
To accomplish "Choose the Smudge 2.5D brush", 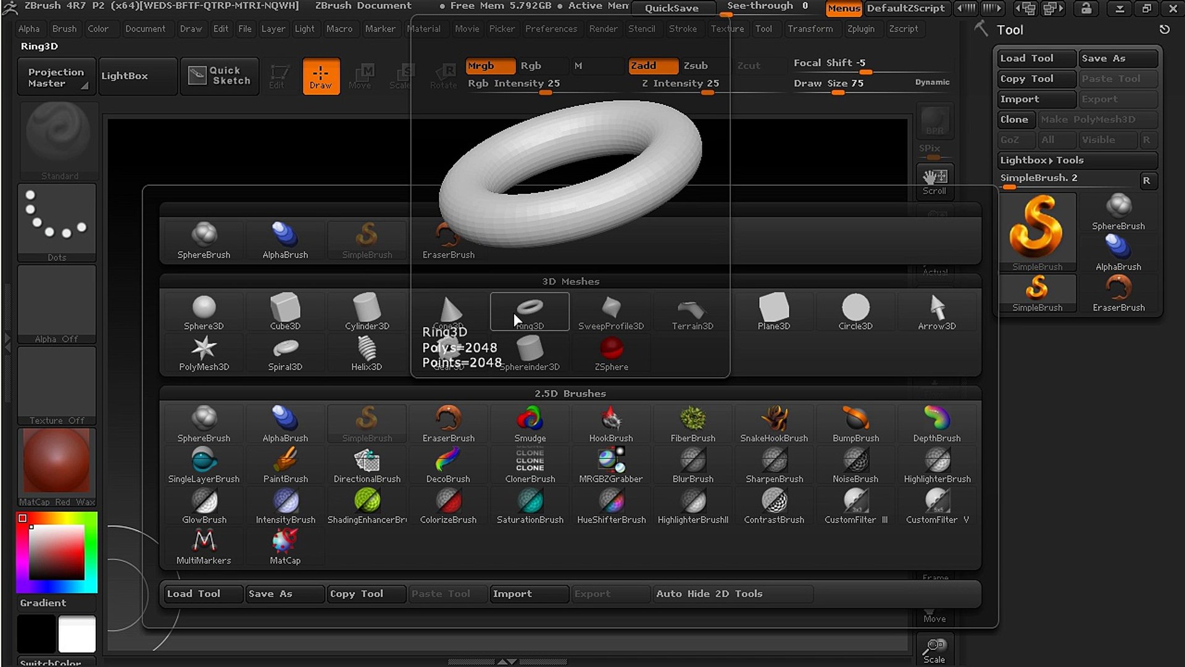I will [x=530, y=424].
